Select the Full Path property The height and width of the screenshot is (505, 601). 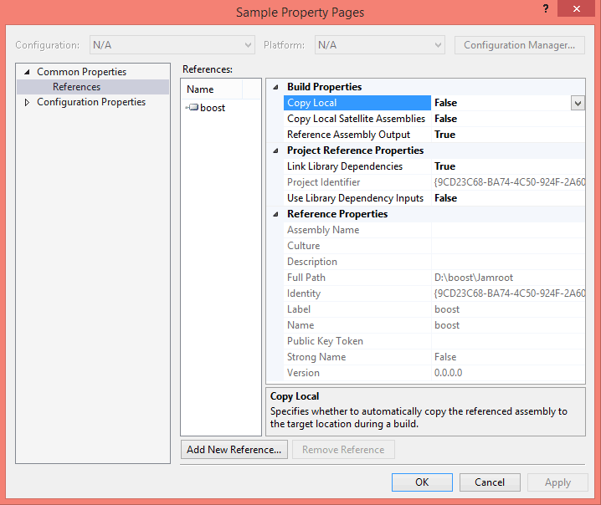pyautogui.click(x=306, y=278)
